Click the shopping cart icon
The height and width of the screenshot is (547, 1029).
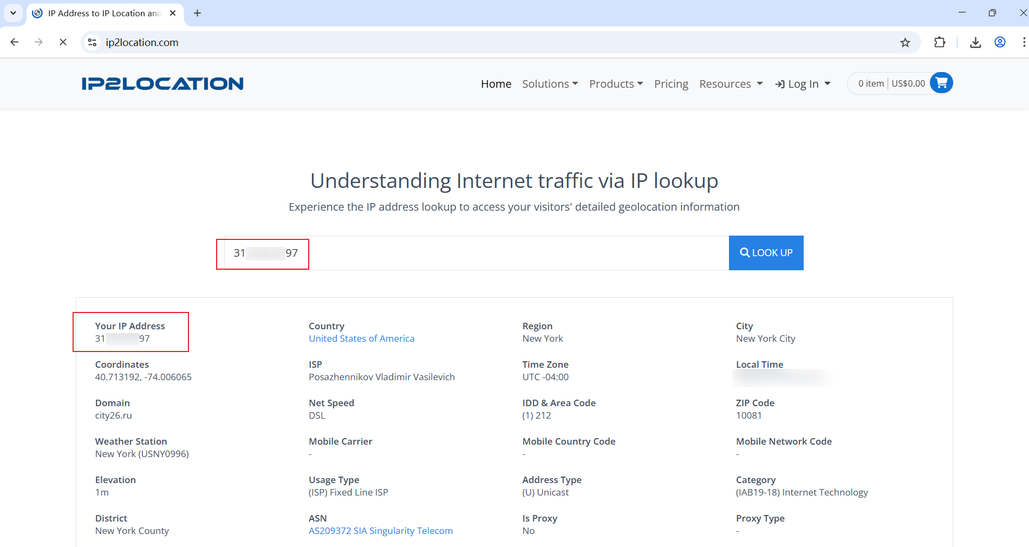941,83
